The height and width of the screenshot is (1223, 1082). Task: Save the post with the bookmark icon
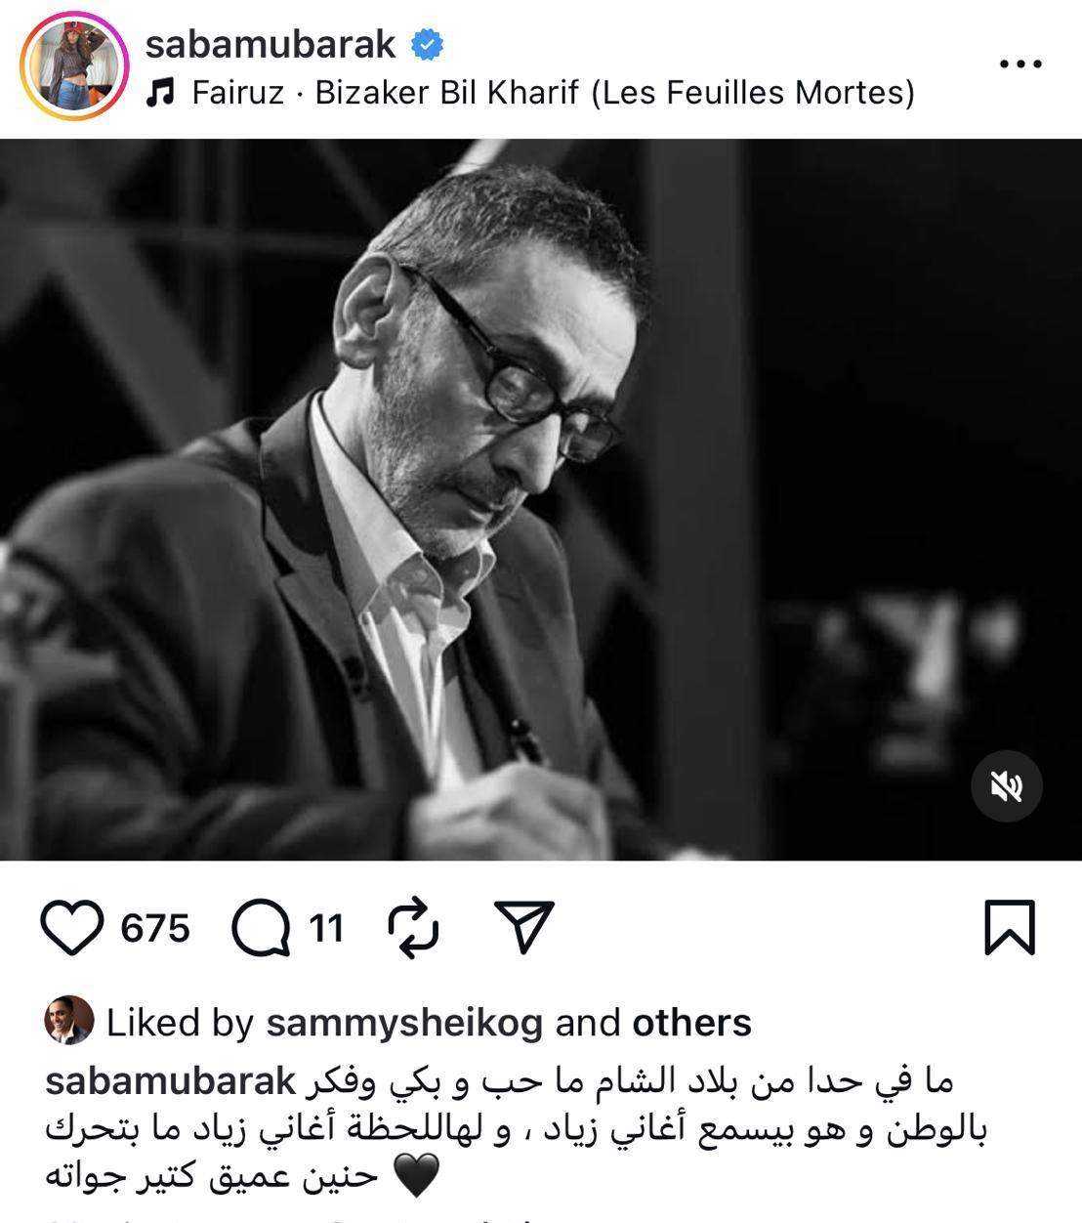coord(1009,926)
